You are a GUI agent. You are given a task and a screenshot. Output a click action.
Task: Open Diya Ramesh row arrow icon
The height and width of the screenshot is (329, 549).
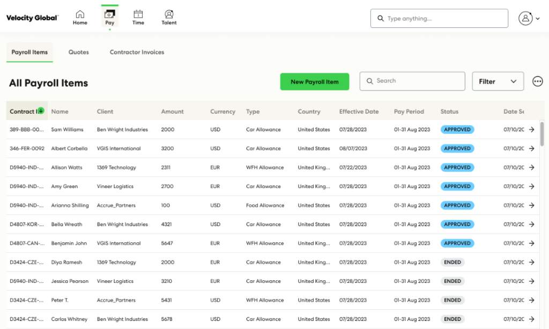pyautogui.click(x=531, y=262)
